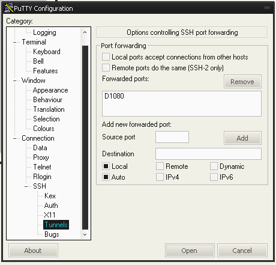The height and width of the screenshot is (265, 276).
Task: Click the About button
Action: click(33, 251)
